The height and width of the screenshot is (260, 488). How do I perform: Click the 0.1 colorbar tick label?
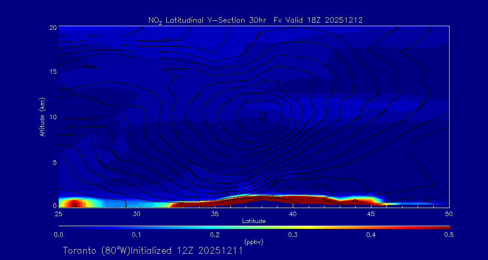pyautogui.click(x=136, y=235)
